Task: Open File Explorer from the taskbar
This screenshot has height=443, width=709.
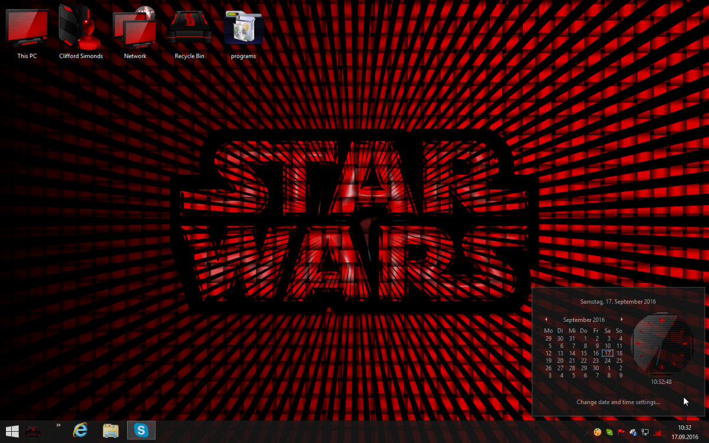Action: coord(111,431)
